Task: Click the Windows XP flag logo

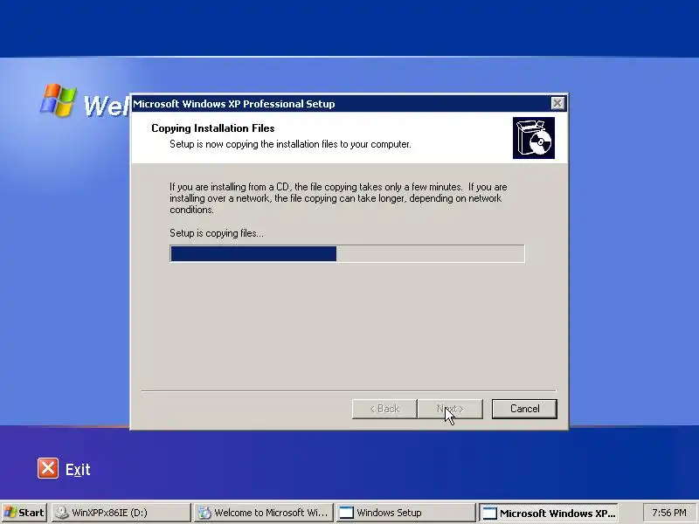Action: coord(58,100)
